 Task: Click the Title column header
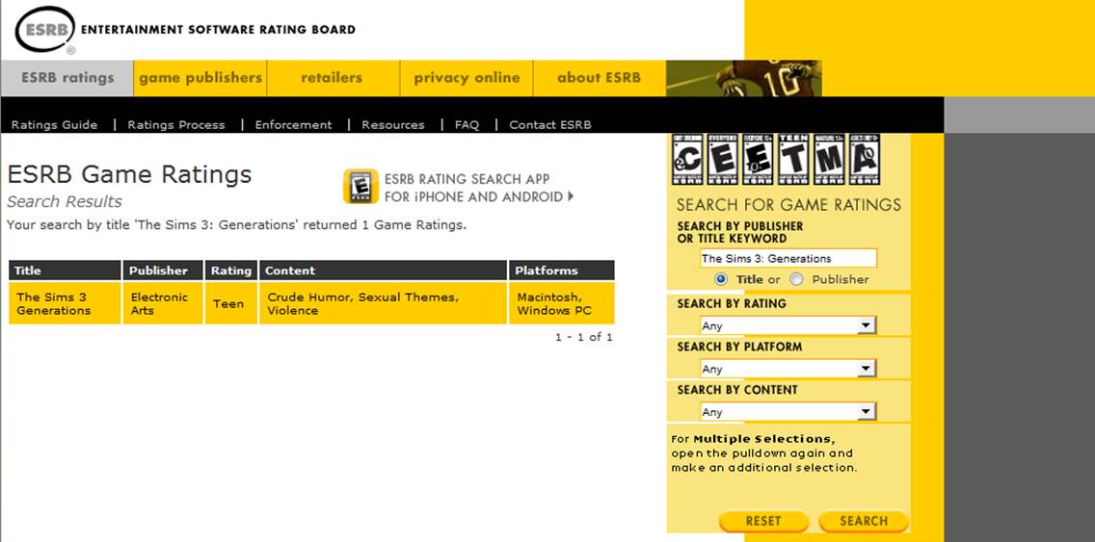coord(65,271)
